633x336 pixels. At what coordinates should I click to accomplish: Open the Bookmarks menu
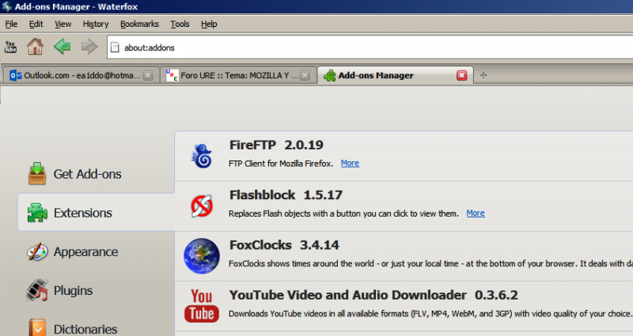(x=139, y=25)
